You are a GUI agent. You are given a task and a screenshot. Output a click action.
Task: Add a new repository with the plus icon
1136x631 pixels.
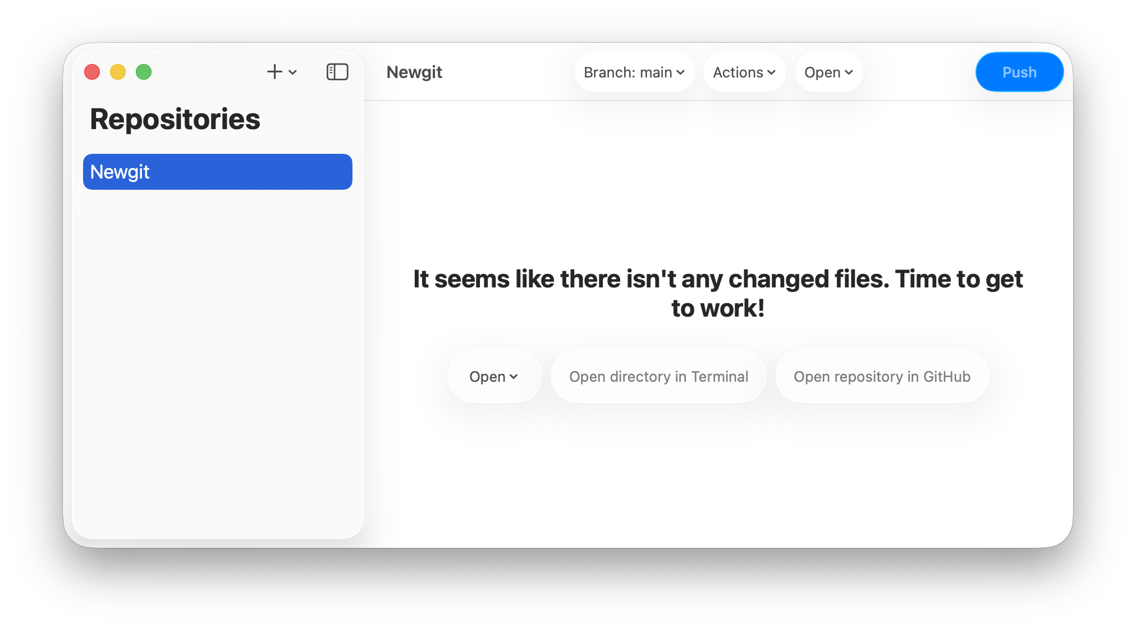pyautogui.click(x=273, y=72)
